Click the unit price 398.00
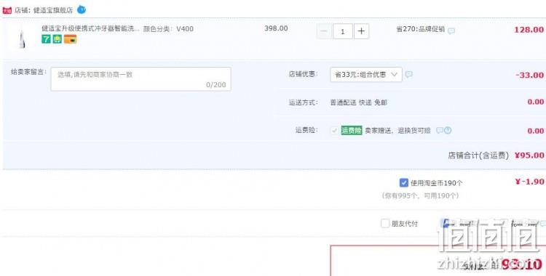 pos(276,28)
